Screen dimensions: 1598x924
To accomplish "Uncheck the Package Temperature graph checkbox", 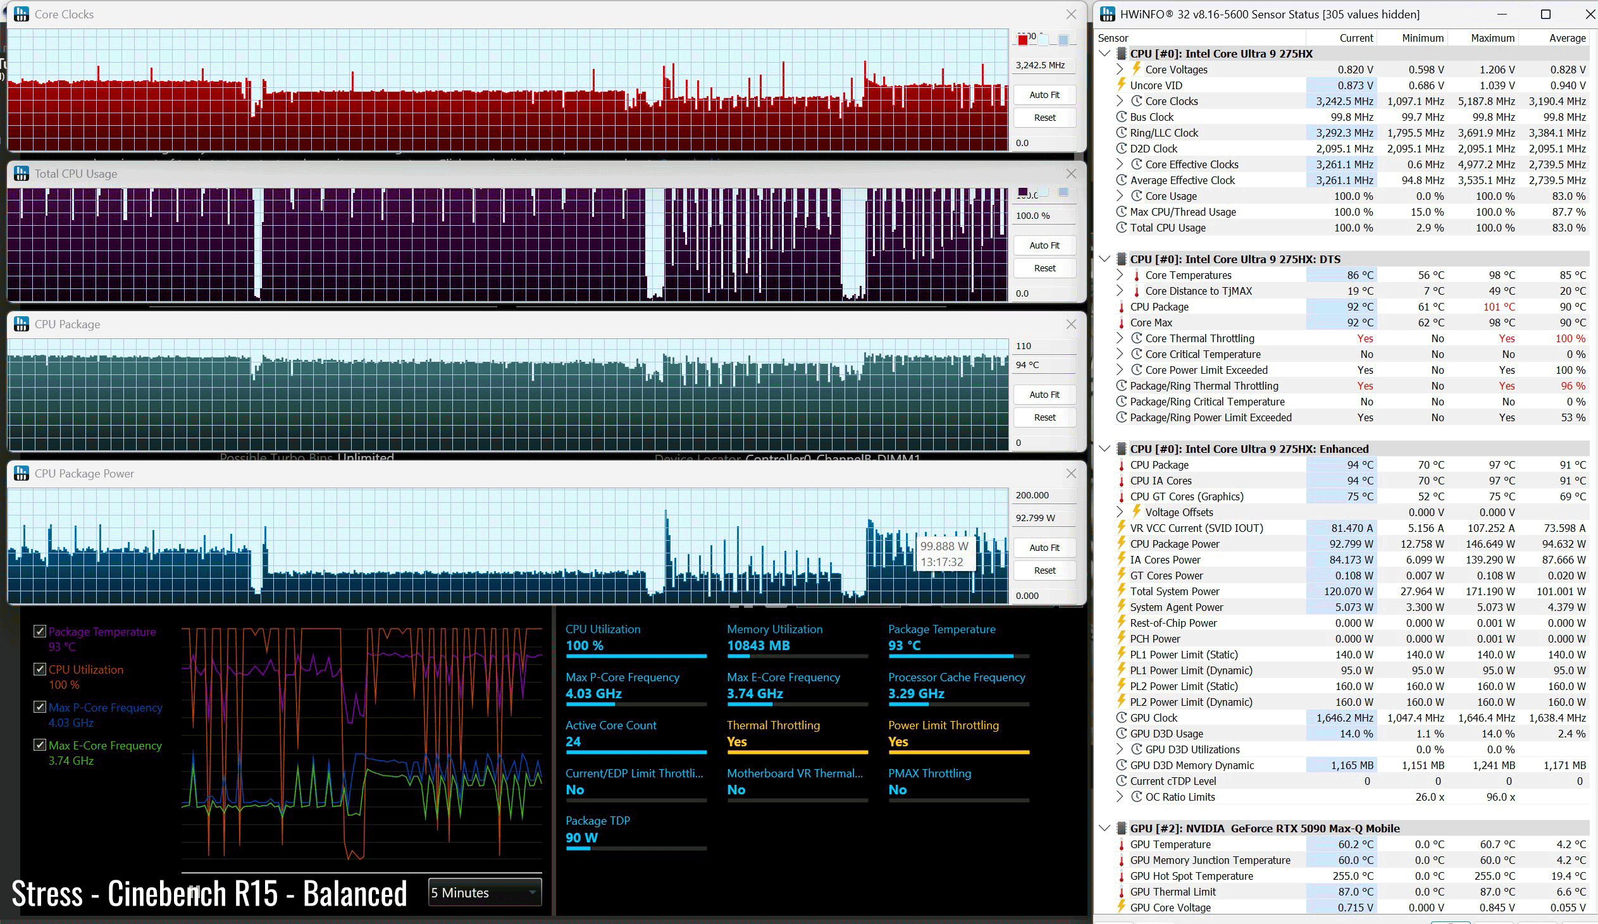I will 39,631.
